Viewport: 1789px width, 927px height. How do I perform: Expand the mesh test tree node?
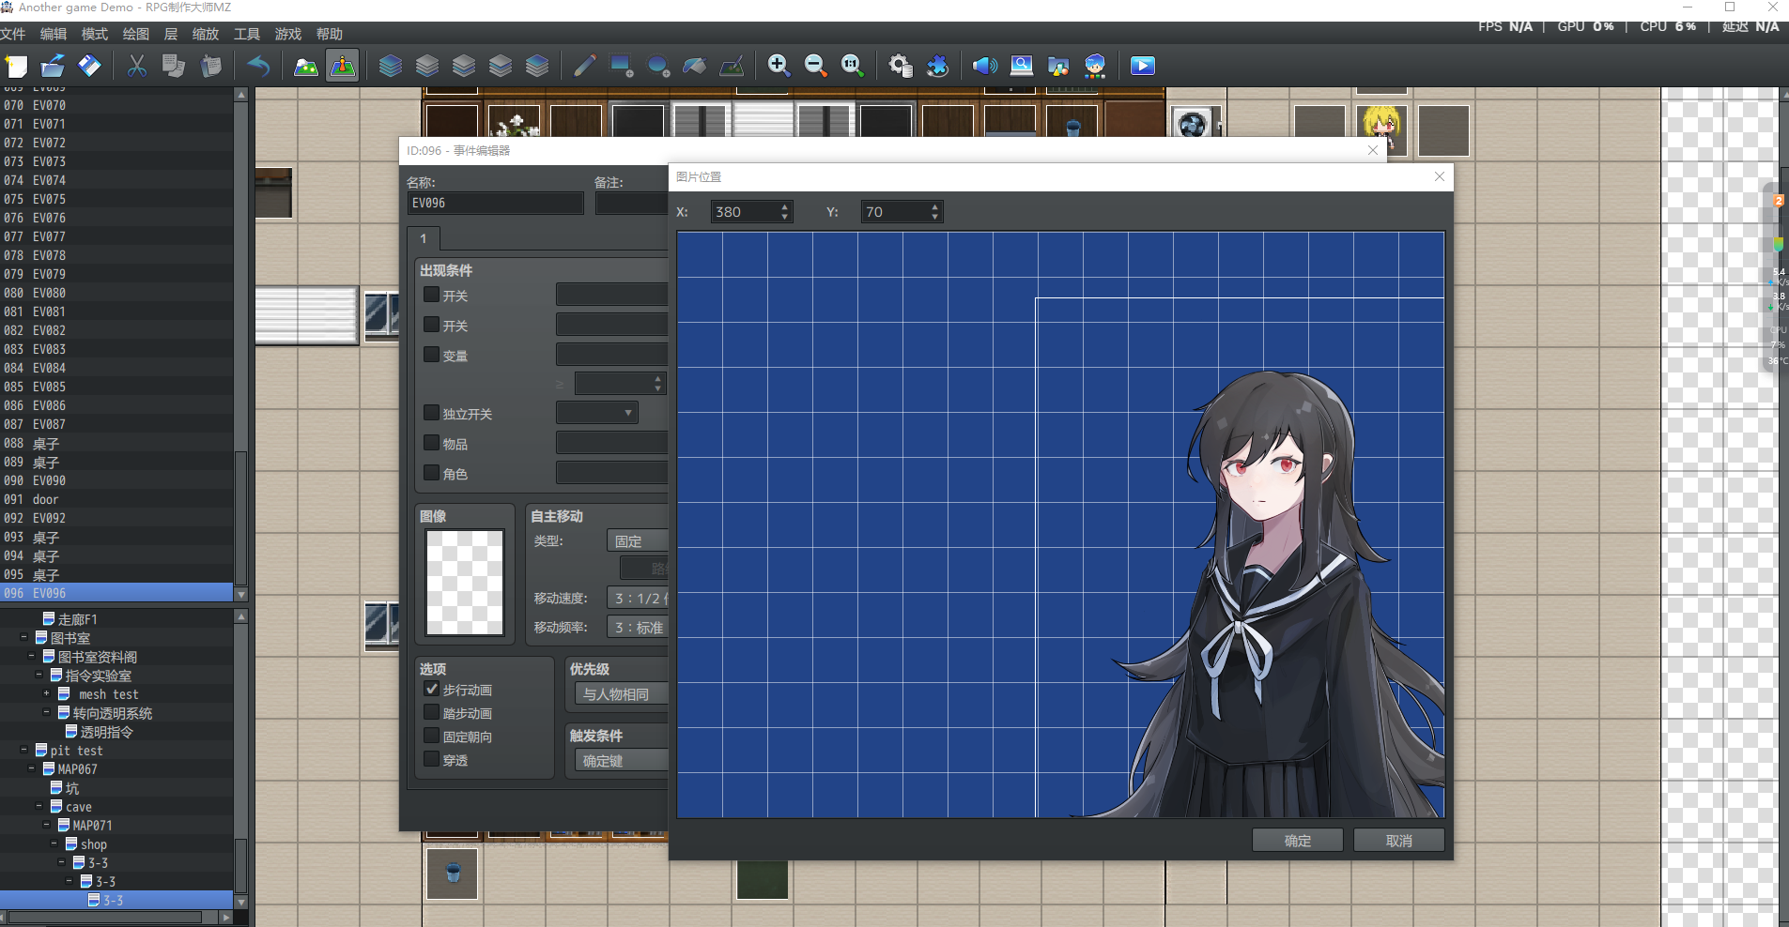46,693
